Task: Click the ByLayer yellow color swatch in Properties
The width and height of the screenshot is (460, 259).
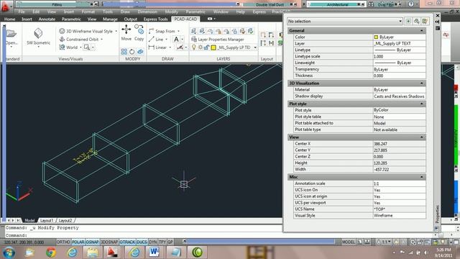Action: point(376,37)
